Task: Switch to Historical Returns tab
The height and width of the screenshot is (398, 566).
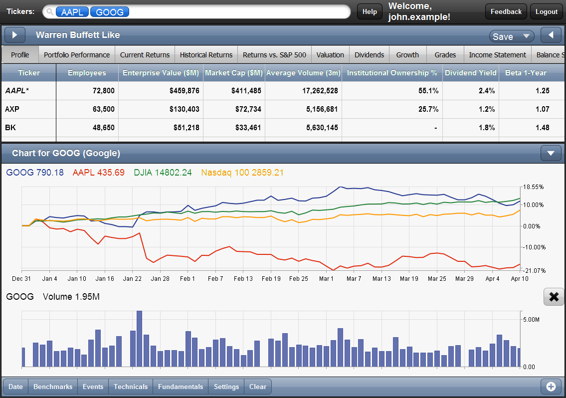Action: pyautogui.click(x=206, y=55)
